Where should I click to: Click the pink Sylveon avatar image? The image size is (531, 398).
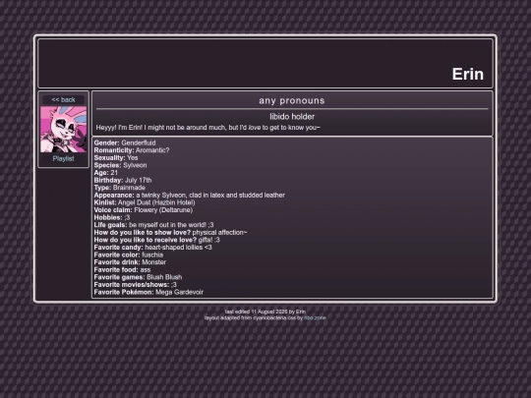[x=63, y=130]
